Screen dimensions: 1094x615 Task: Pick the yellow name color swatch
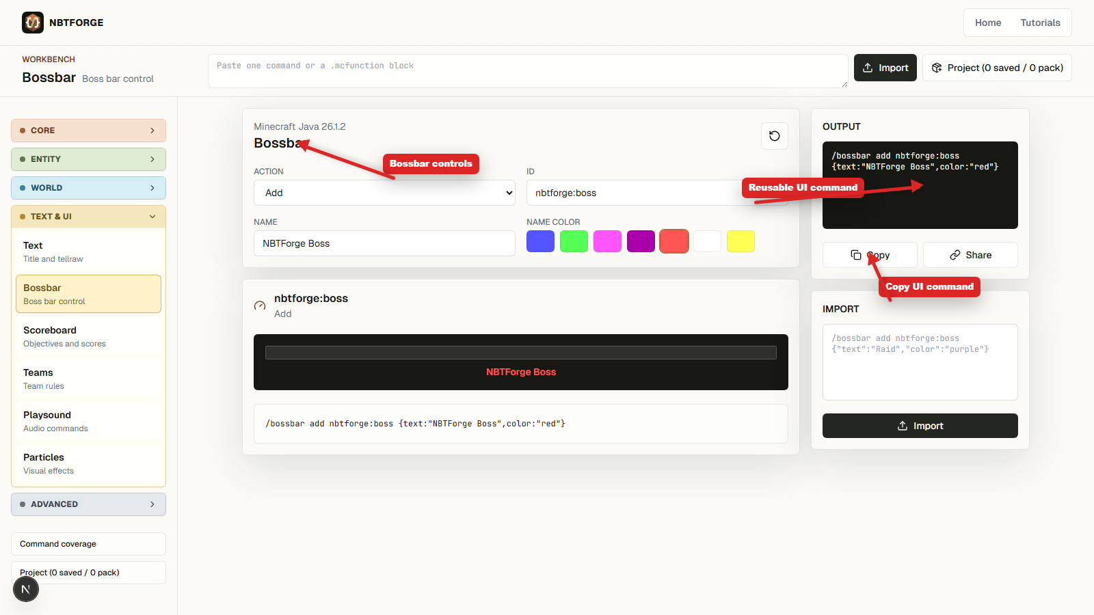click(741, 241)
